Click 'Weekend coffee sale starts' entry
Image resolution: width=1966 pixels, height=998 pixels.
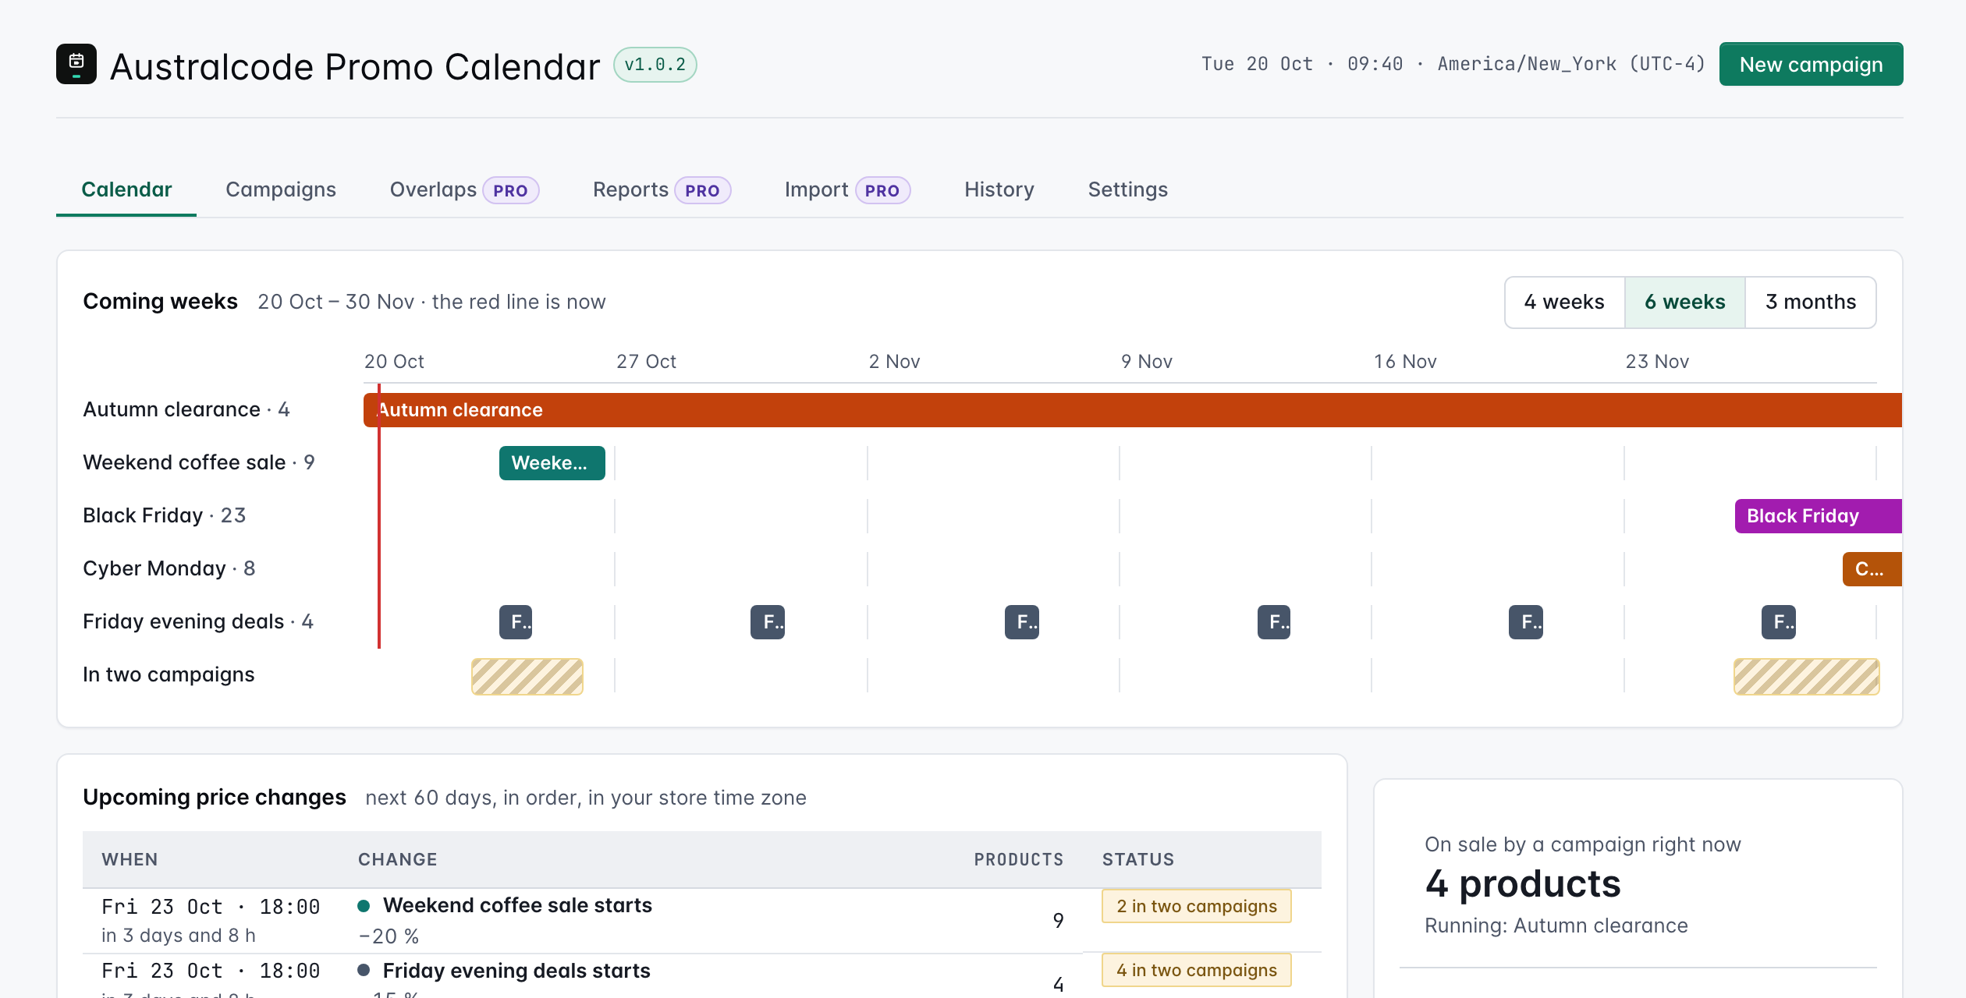(517, 905)
